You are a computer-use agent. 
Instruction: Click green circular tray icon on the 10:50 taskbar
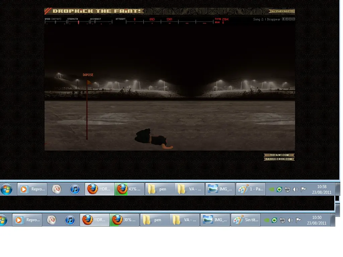274,220
